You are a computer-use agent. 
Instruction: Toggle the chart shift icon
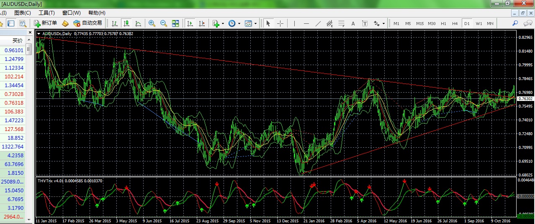pos(202,23)
